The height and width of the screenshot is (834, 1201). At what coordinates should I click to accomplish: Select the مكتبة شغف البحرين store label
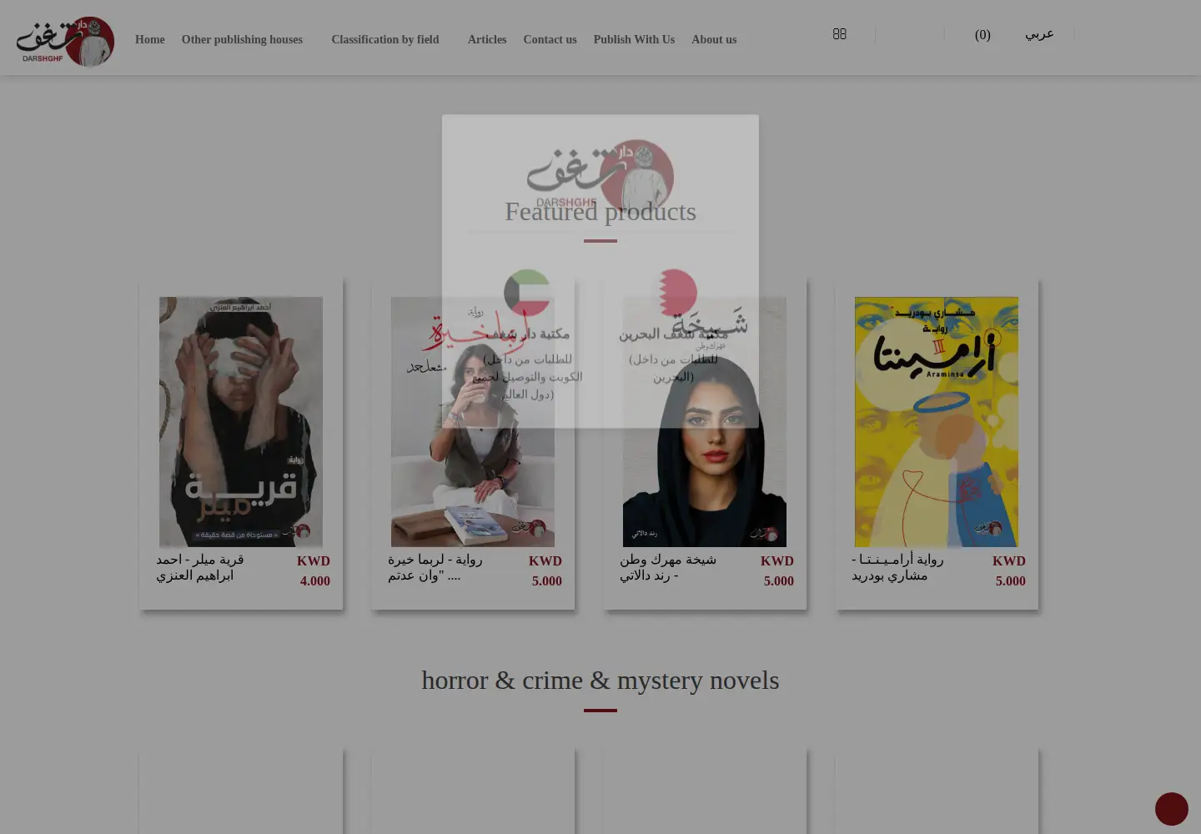[x=674, y=334]
